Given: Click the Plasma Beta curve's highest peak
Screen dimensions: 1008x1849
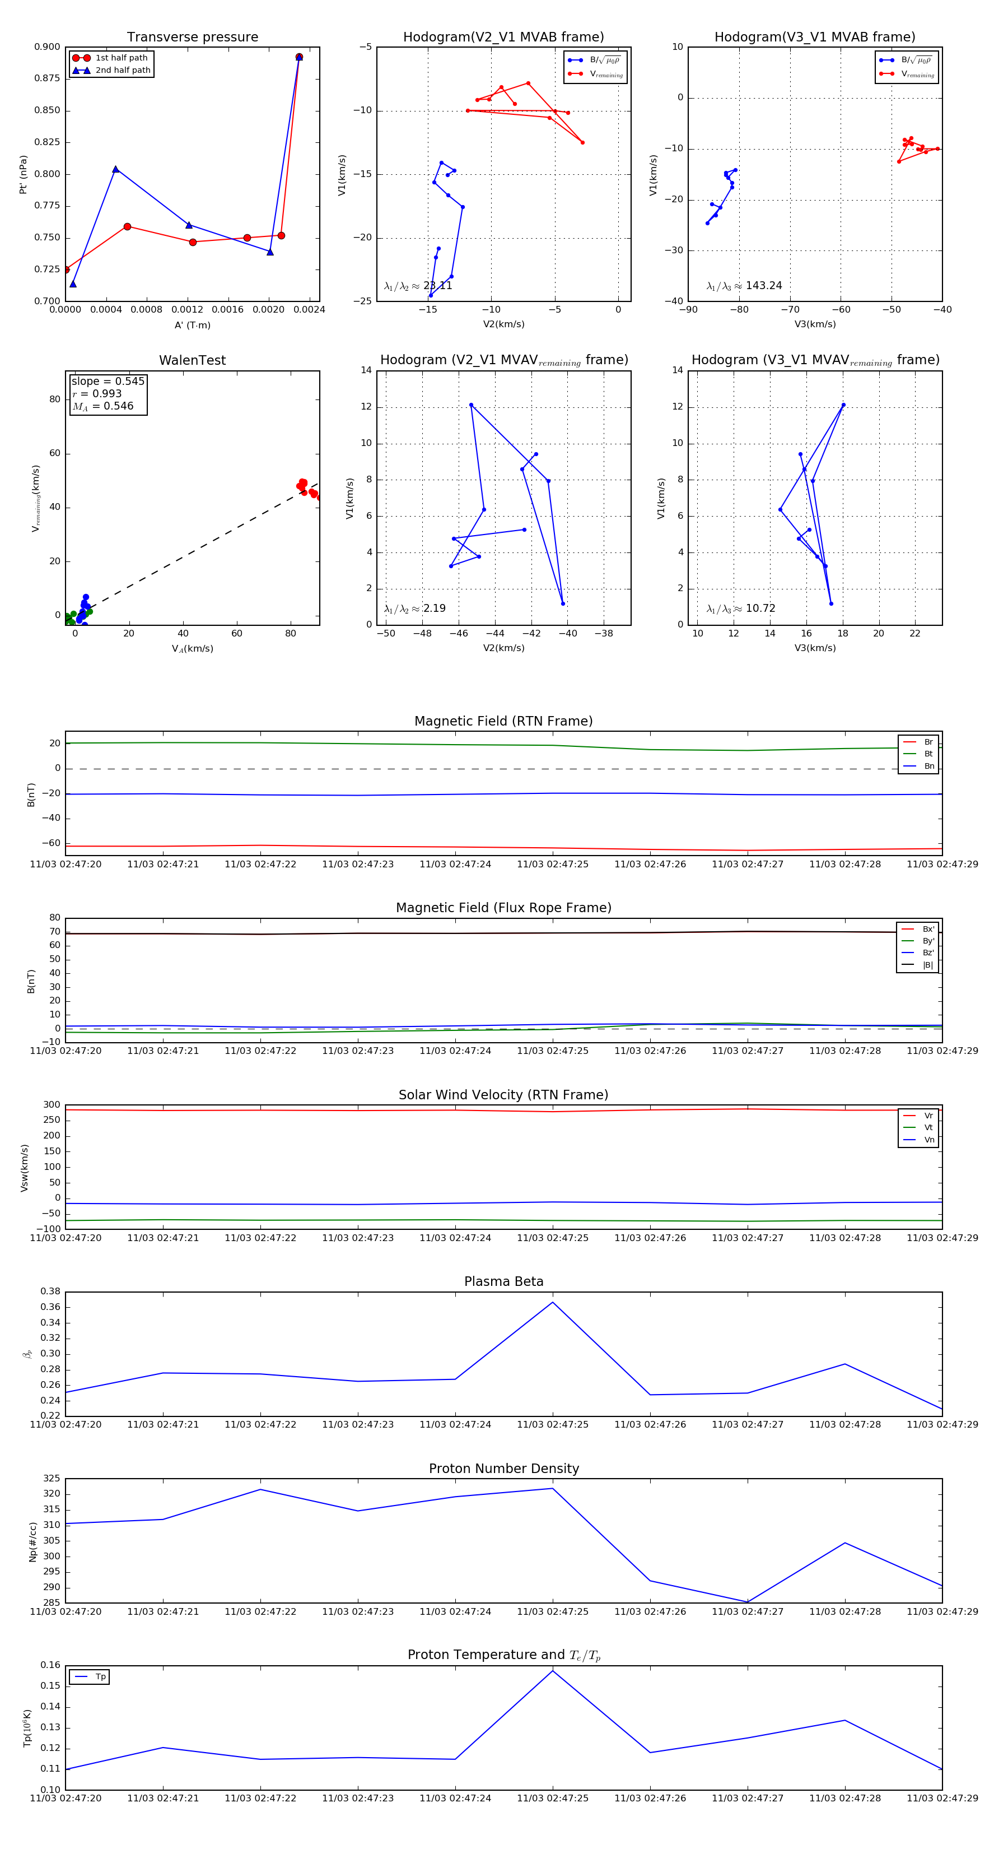Looking at the screenshot, I should coord(552,1302).
